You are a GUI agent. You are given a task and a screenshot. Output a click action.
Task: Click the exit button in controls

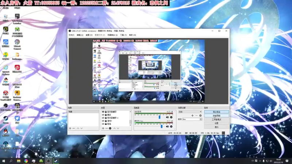pos(216,127)
